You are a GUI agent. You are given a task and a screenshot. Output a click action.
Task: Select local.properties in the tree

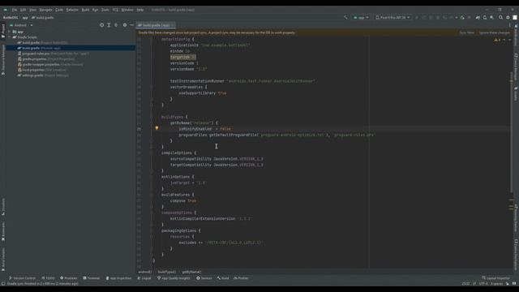pos(41,70)
